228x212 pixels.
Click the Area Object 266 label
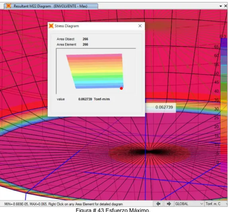pyautogui.click(x=72, y=39)
